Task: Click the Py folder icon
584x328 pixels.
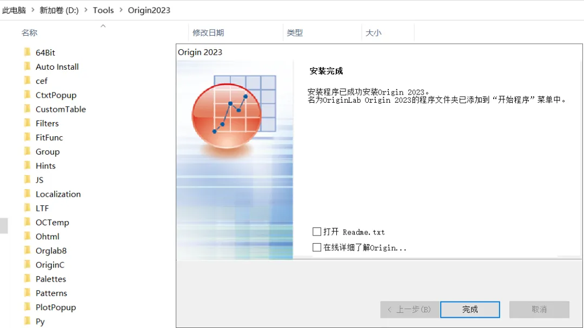Action: pyautogui.click(x=27, y=321)
